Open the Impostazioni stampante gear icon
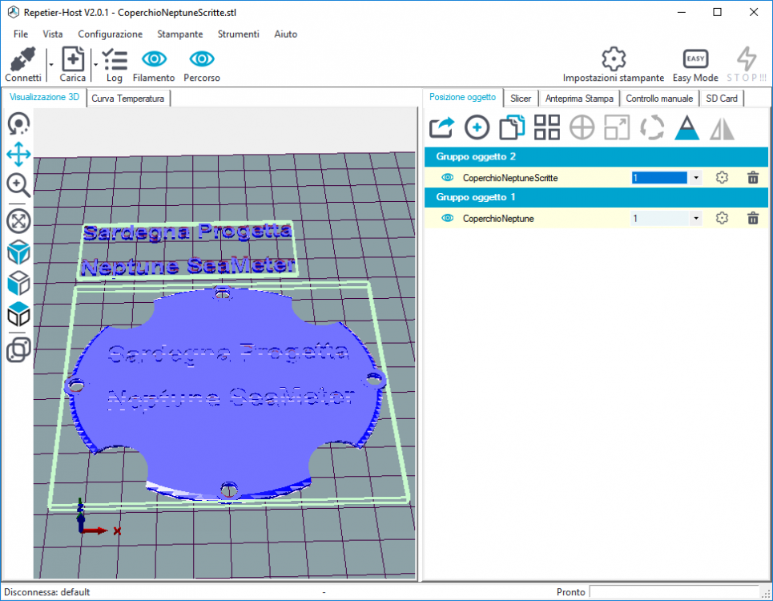 point(613,59)
